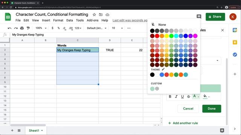241x135 pixels.
Task: Open the Help menu
Action: tap(105, 20)
